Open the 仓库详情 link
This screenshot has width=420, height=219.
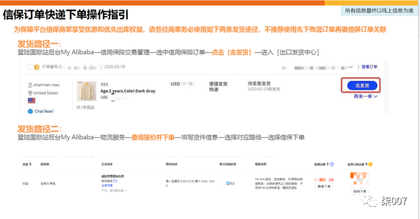coord(107,186)
